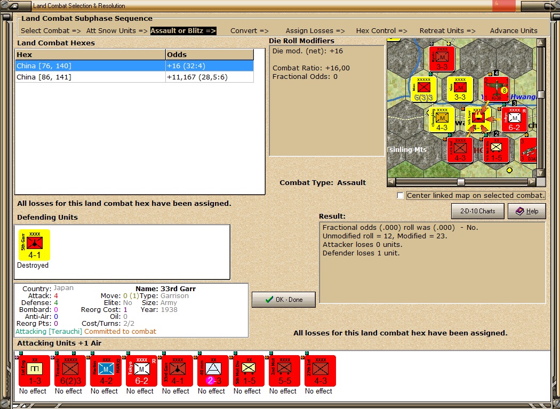This screenshot has height=409, width=560.
Task: Click 'Committed to combat' status text
Action: click(121, 332)
